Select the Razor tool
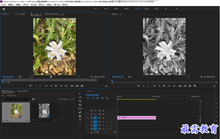The width and height of the screenshot is (220, 139). pyautogui.click(x=80, y=105)
